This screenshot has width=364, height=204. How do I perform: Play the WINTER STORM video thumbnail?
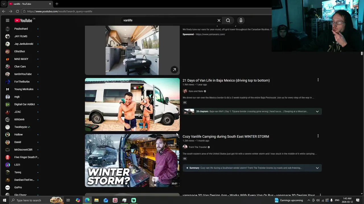pos(132,160)
